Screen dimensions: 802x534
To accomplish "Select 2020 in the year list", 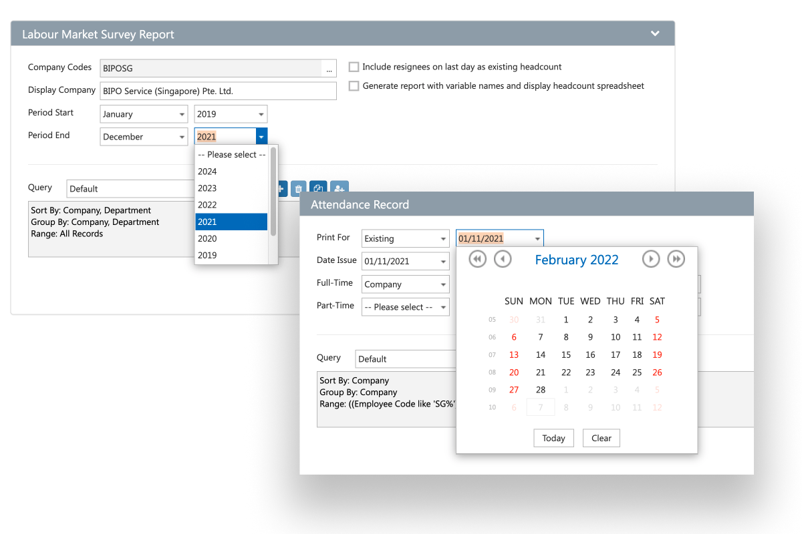I will 231,238.
